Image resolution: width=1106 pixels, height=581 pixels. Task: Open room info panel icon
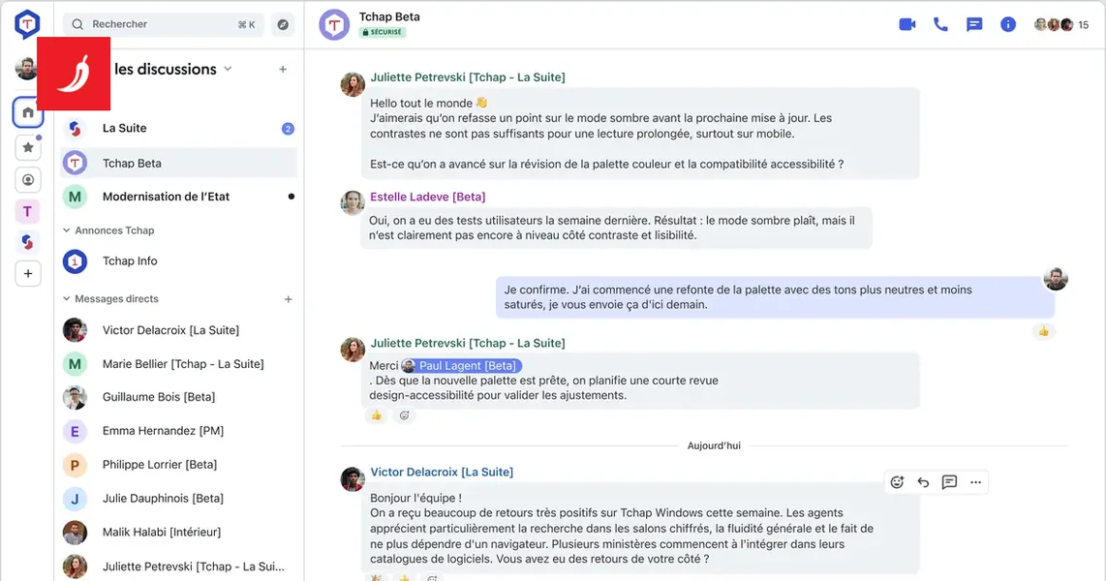pos(1008,24)
